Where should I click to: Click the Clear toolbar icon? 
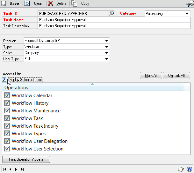28,3
